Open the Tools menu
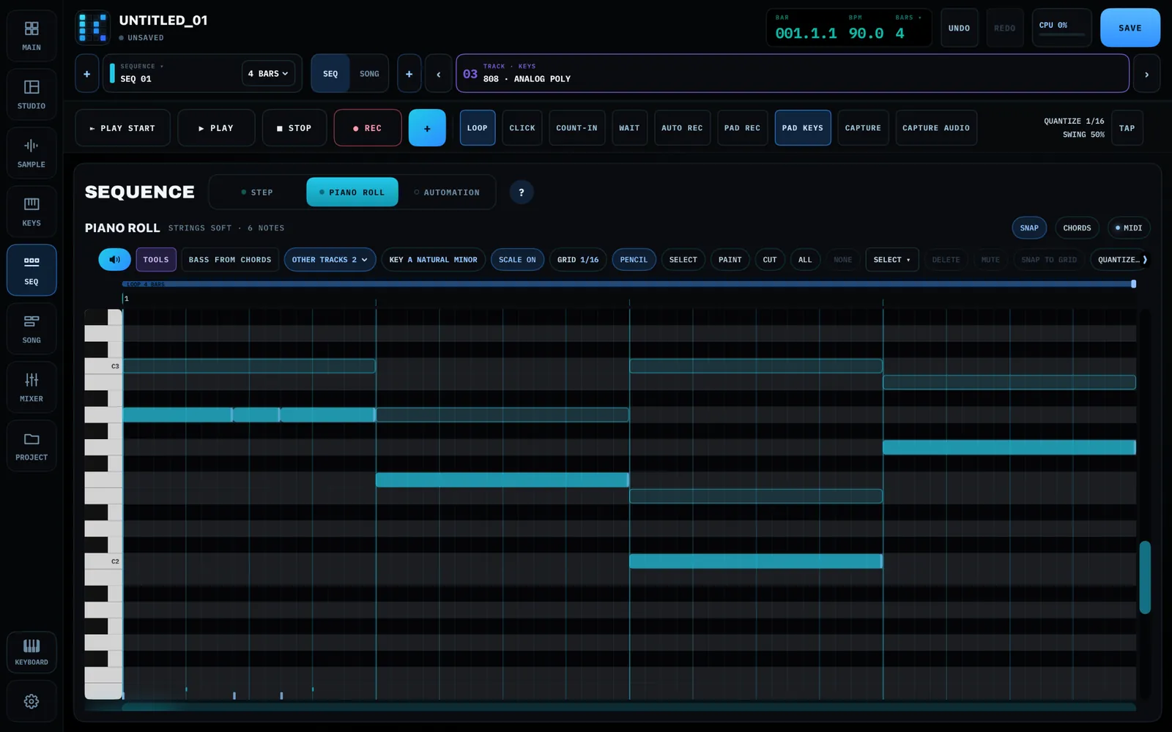This screenshot has width=1172, height=732. coord(156,260)
